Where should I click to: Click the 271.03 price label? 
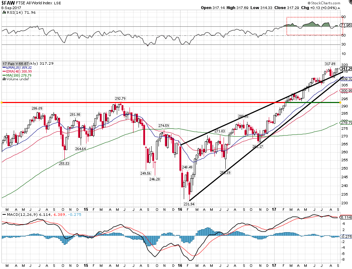pyautogui.click(x=220, y=131)
